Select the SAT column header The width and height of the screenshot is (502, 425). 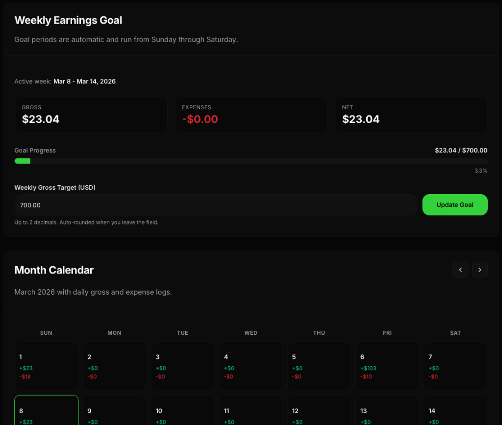[x=455, y=333]
